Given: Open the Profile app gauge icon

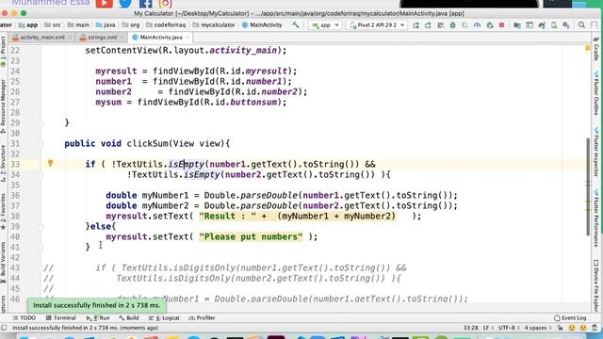Looking at the screenshot, I should [478, 25].
